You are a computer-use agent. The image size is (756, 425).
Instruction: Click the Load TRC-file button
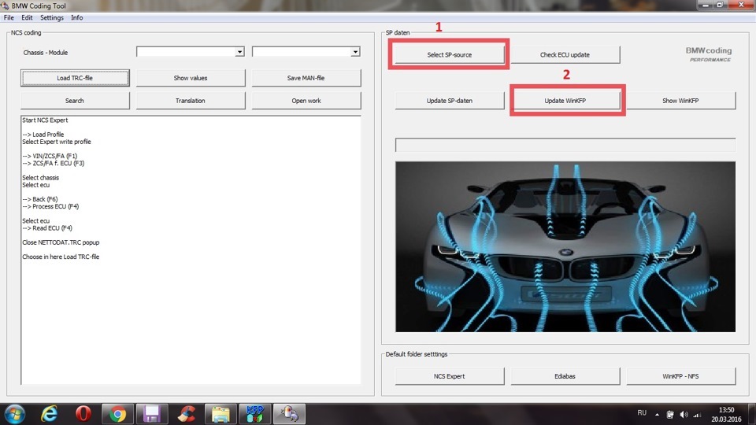tap(75, 78)
